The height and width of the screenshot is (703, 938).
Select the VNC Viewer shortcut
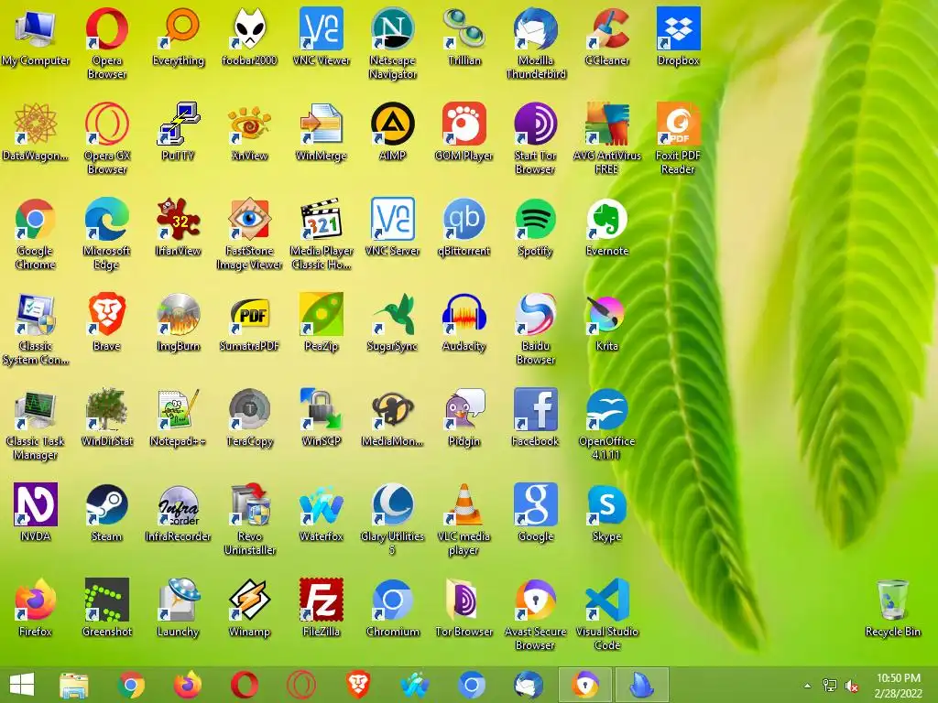pyautogui.click(x=322, y=36)
